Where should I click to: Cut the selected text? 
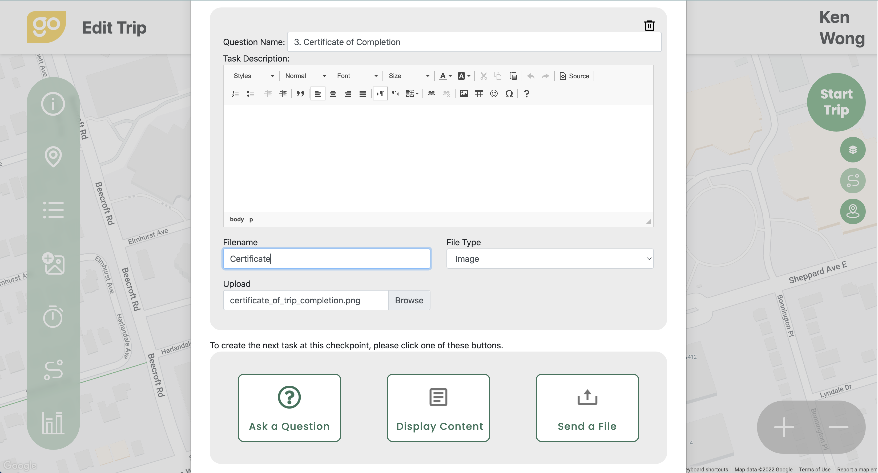(x=483, y=76)
